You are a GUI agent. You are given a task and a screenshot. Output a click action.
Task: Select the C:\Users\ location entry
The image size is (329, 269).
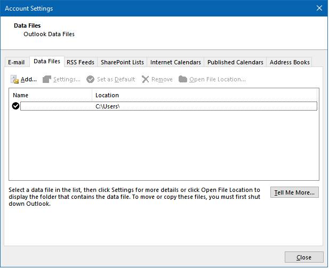click(x=108, y=106)
